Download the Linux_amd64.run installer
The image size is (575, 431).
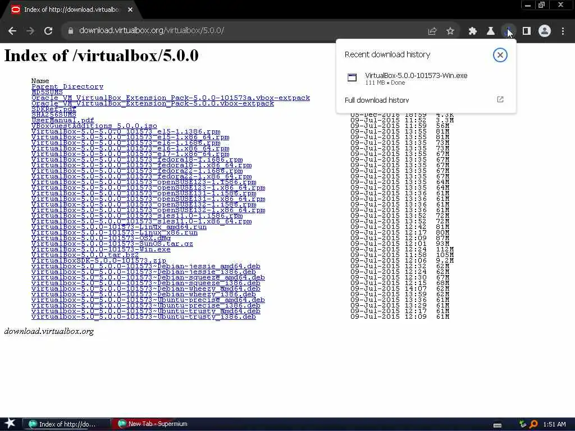click(x=119, y=227)
